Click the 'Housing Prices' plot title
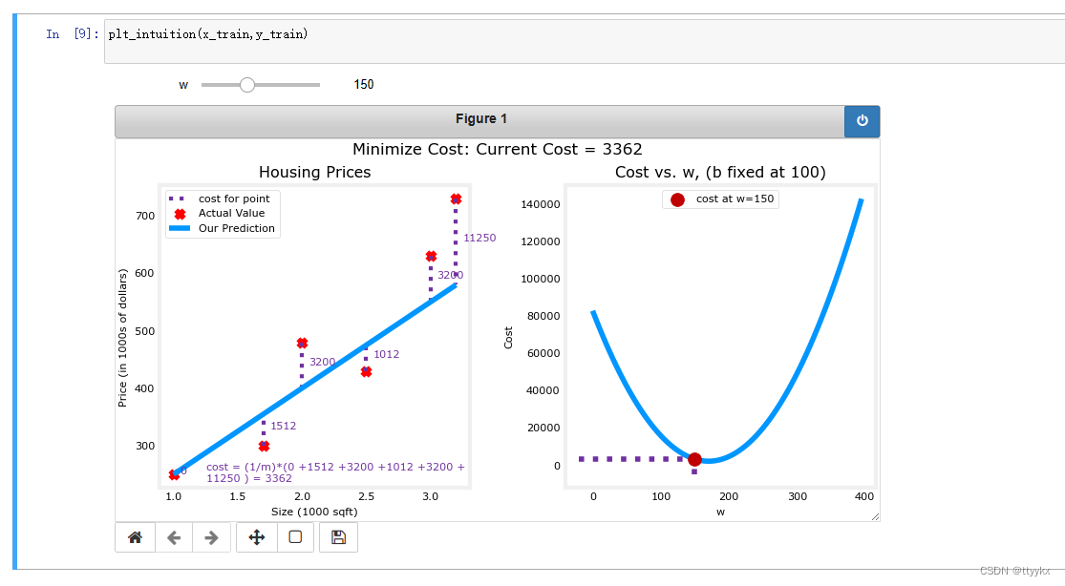Viewport: 1065px width, 586px height. [314, 172]
